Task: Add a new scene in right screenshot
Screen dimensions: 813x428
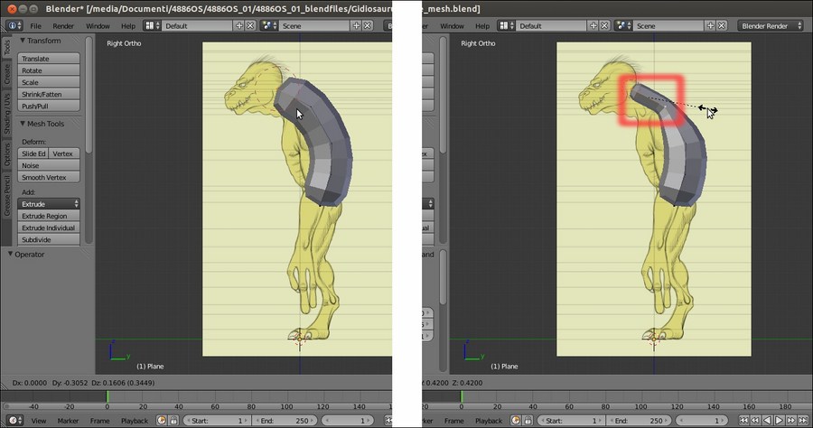Action: [710, 25]
